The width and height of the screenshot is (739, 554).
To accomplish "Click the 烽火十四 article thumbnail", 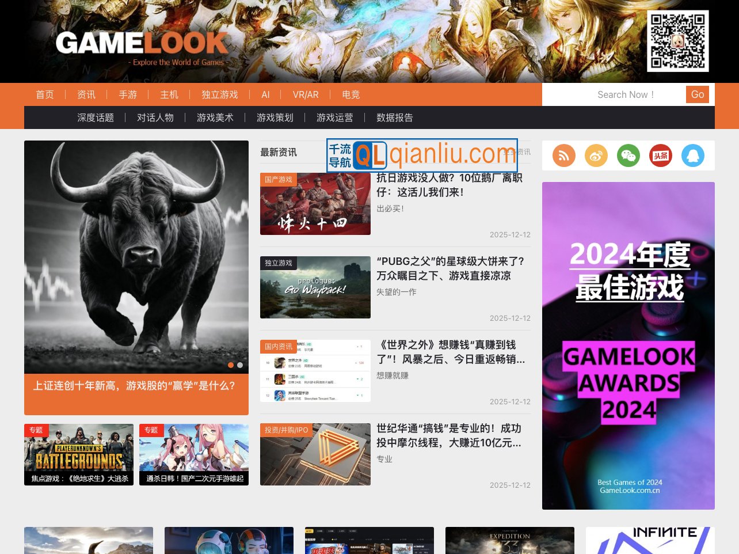I will click(x=315, y=203).
